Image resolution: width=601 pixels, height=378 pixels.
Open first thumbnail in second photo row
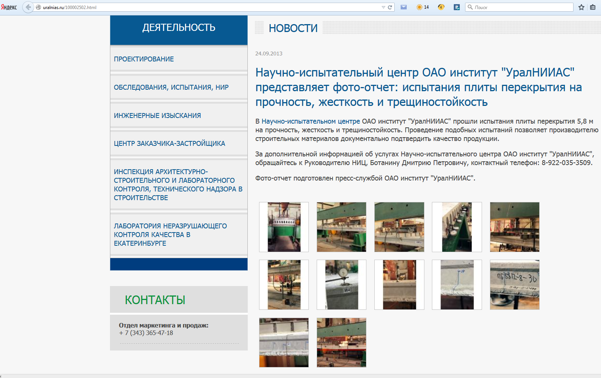284,285
